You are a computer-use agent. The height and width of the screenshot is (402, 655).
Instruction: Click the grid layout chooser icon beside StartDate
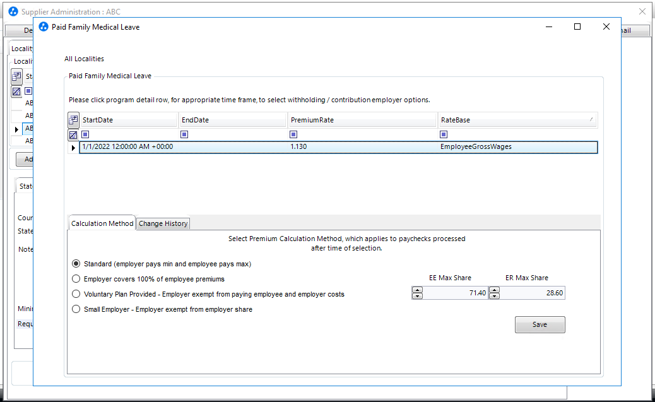73,121
